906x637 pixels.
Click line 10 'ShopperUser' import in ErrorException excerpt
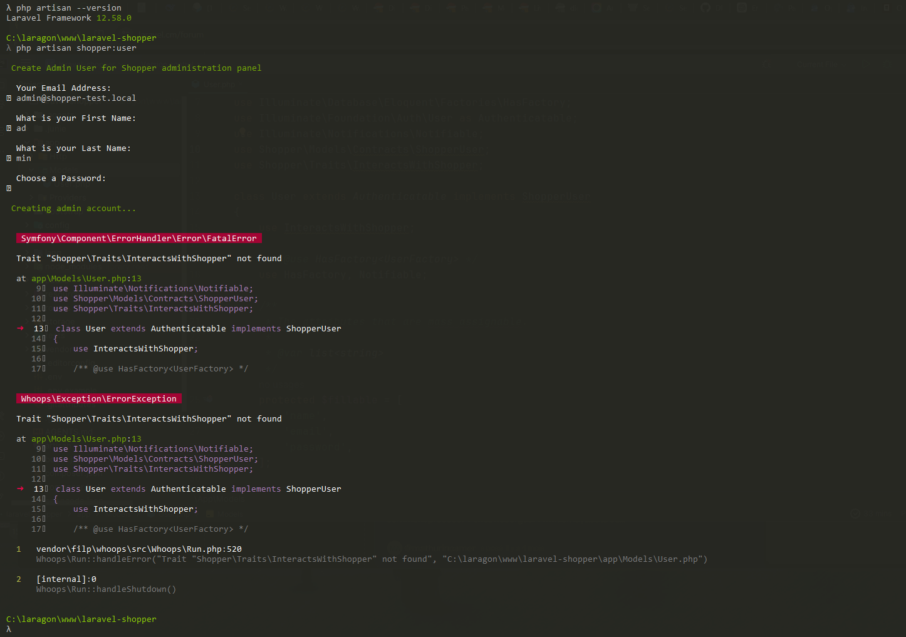coord(156,459)
